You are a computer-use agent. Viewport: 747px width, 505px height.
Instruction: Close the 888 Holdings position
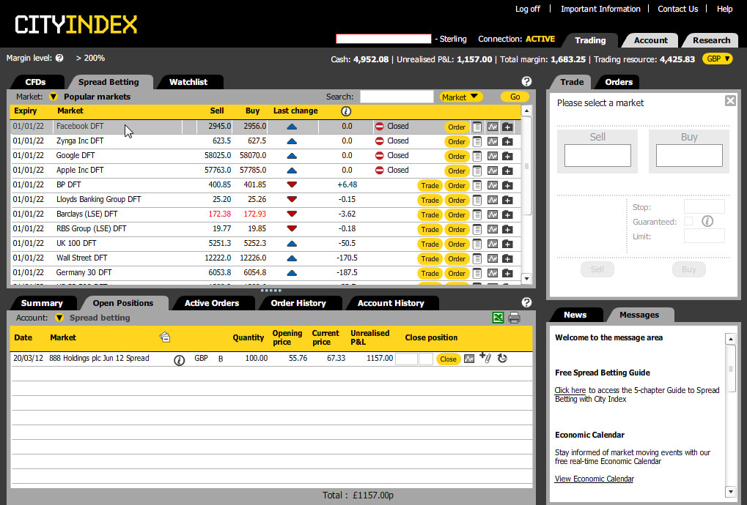point(449,359)
